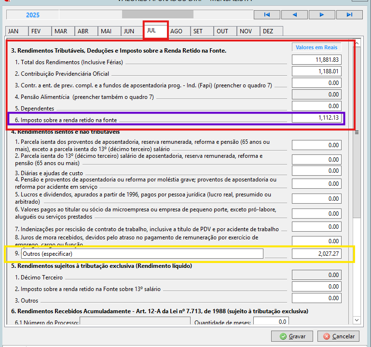Viewport: 371px width, 347px height.
Task: Open the JAN month tab
Action: tap(16, 31)
